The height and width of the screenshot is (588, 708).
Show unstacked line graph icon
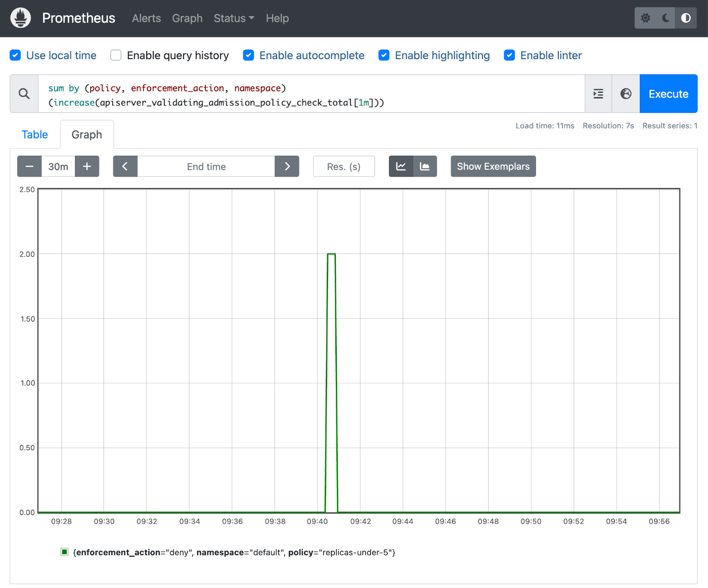401,166
